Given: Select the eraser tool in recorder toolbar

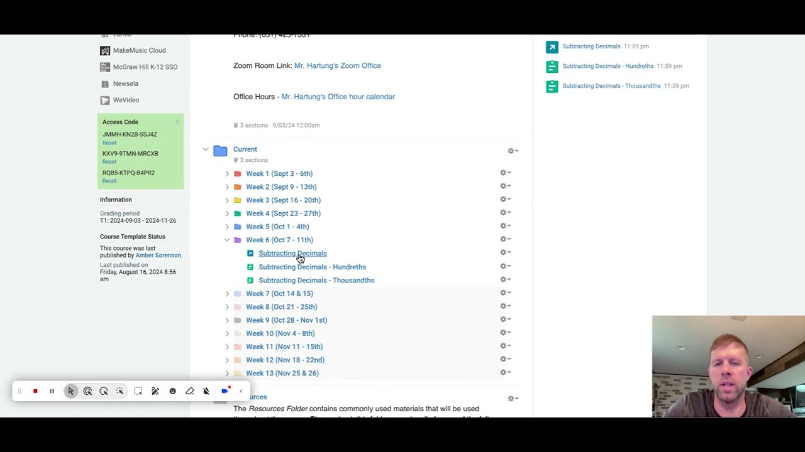Looking at the screenshot, I should (x=189, y=391).
